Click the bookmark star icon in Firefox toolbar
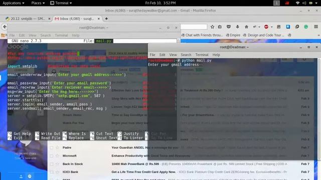Image resolution: width=321 pixels, height=180 pixels. [212, 26]
